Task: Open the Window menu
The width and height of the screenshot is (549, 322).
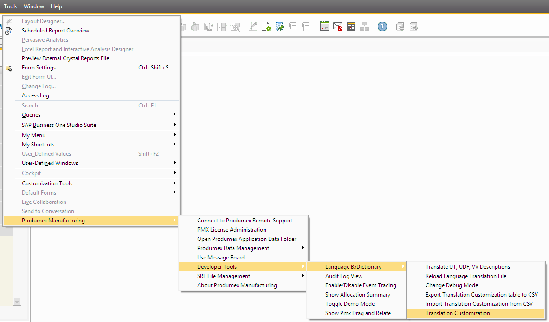Action: click(x=34, y=6)
